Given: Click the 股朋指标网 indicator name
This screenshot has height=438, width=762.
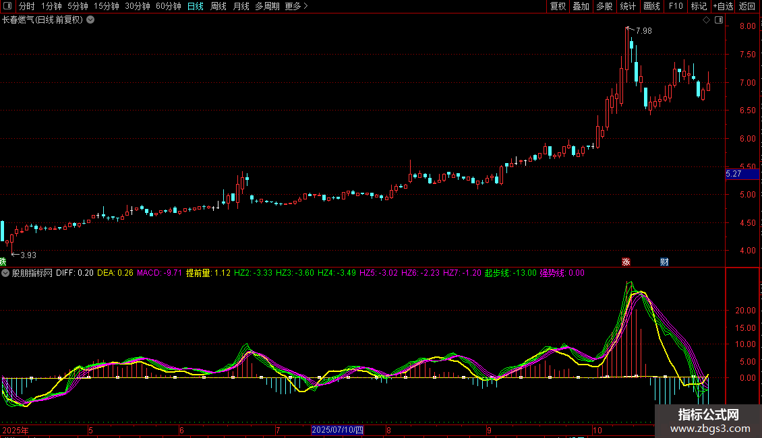Looking at the screenshot, I should [32, 273].
